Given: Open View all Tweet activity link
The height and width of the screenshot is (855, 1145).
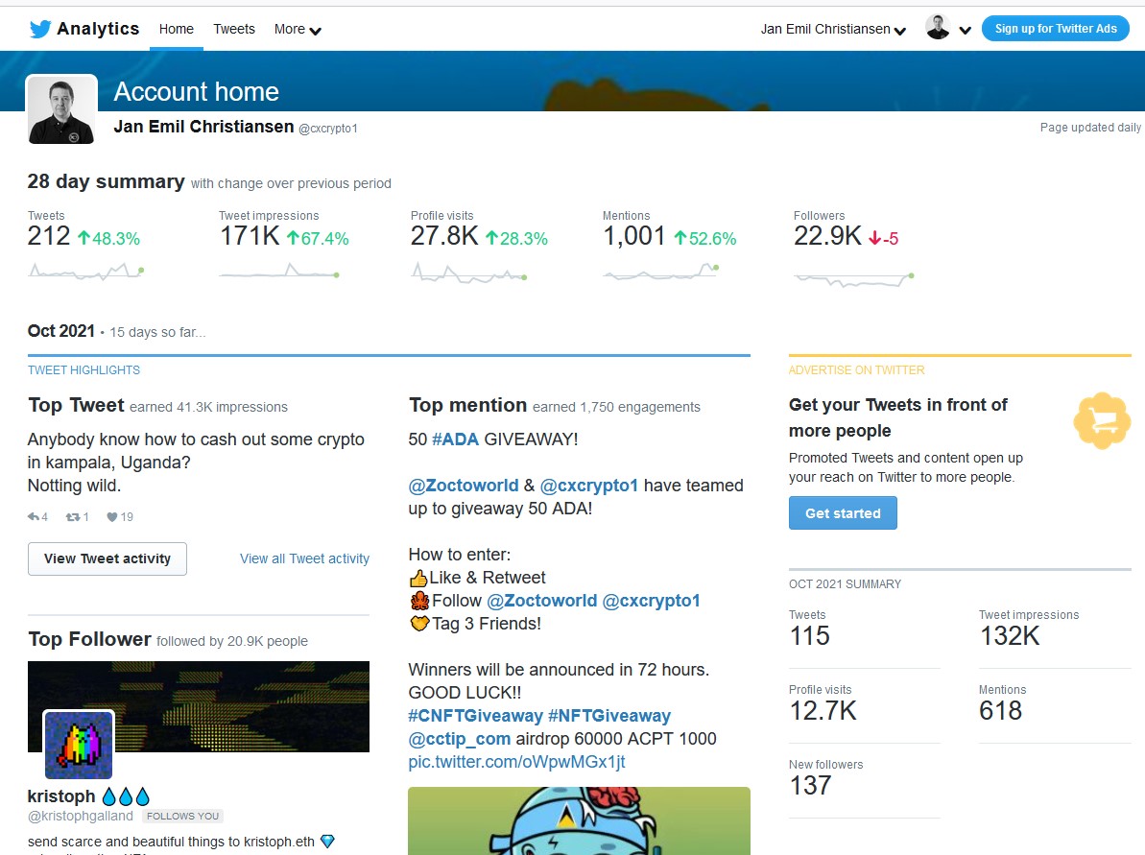Looking at the screenshot, I should click(304, 558).
